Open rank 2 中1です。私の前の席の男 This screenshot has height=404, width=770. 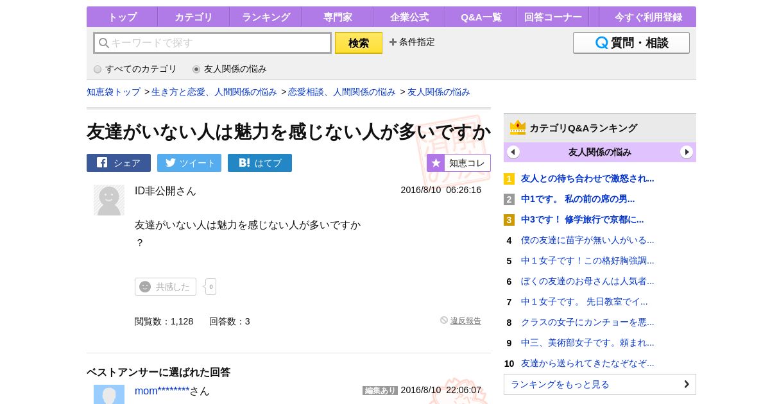[578, 199]
